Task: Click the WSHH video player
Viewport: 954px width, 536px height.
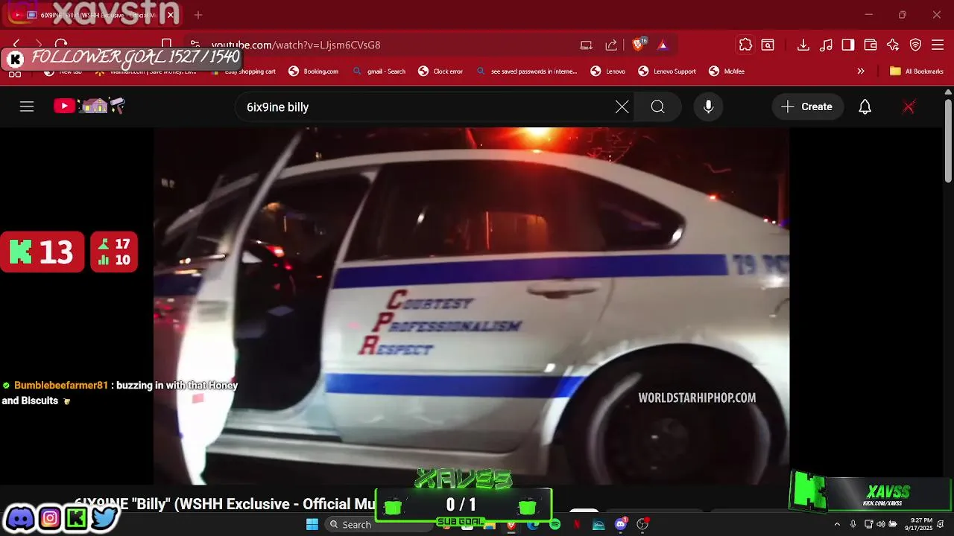Action: 471,306
